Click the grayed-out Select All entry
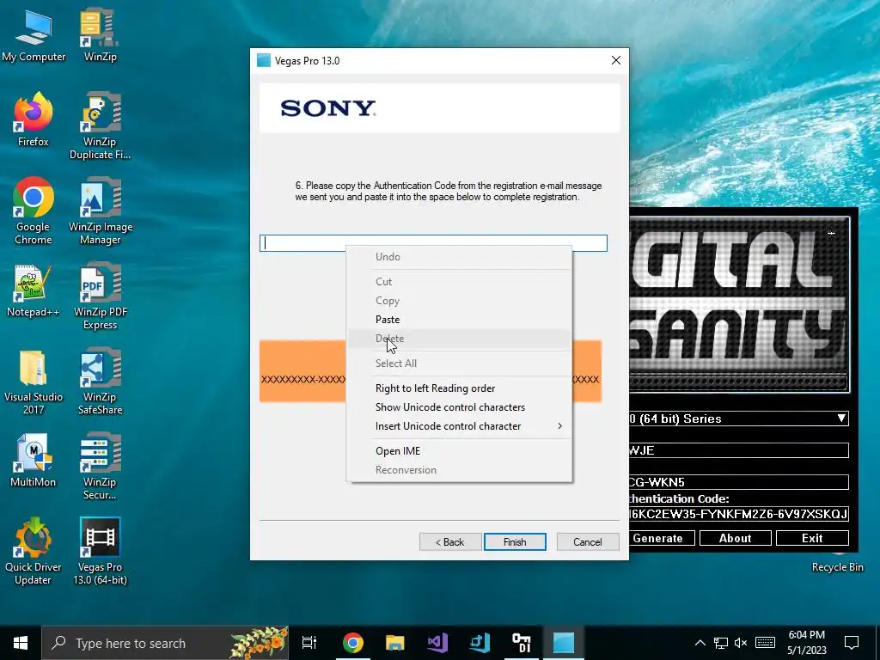 [x=459, y=364]
